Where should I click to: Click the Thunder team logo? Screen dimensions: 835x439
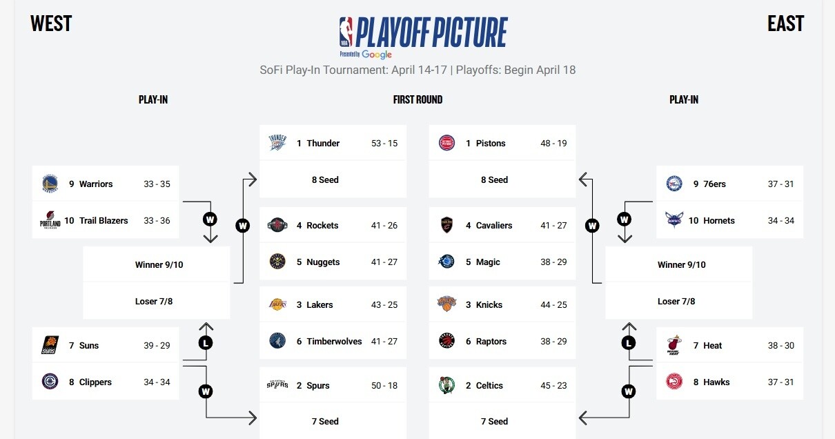click(277, 143)
